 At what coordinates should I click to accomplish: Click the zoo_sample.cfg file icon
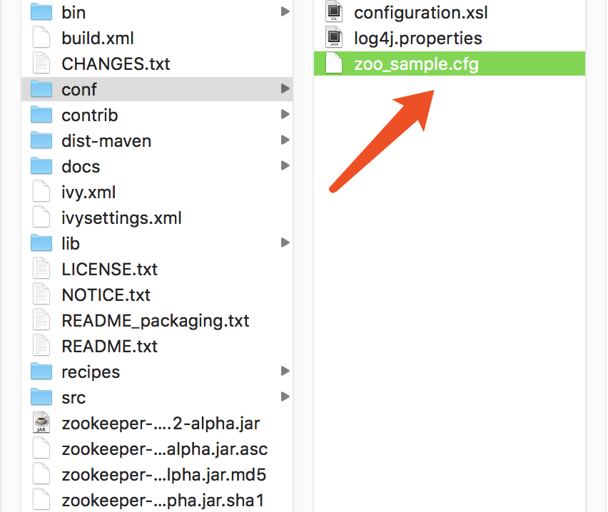pos(334,64)
